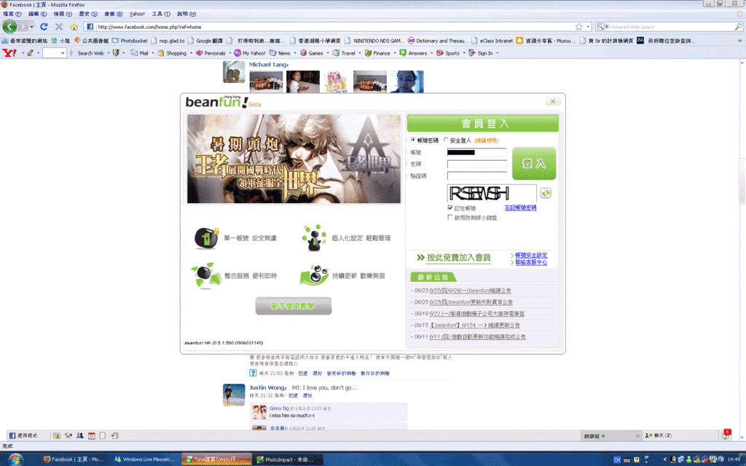
Task: Click the Yahoo toolbar pencil icon
Action: click(30, 52)
